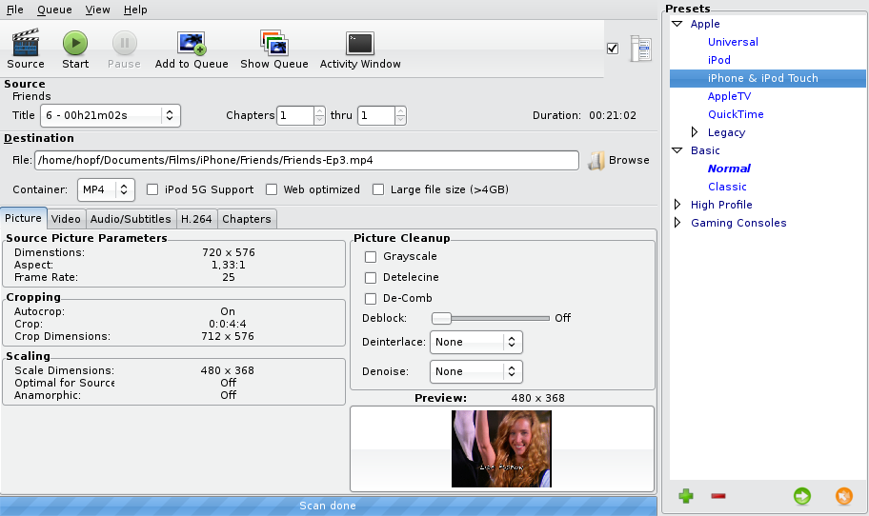Open the Container MP4 dropdown
Image resolution: width=869 pixels, height=516 pixels.
106,189
